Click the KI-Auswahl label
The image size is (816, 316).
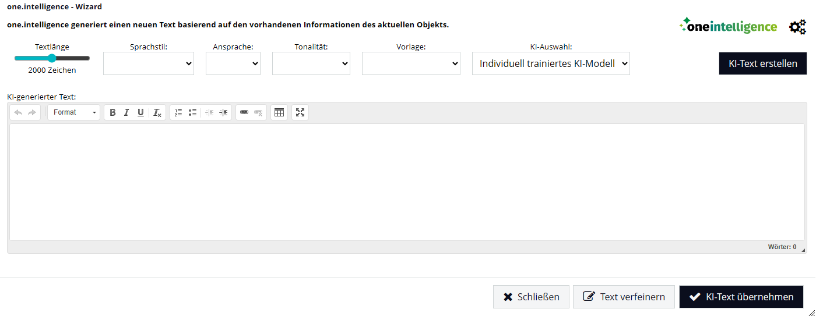coord(551,47)
